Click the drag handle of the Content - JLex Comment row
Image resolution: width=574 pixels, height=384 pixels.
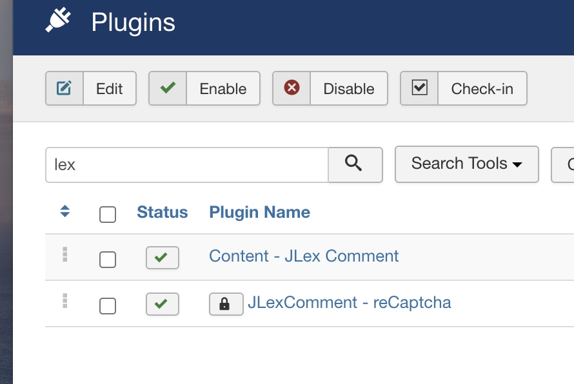pos(64,255)
